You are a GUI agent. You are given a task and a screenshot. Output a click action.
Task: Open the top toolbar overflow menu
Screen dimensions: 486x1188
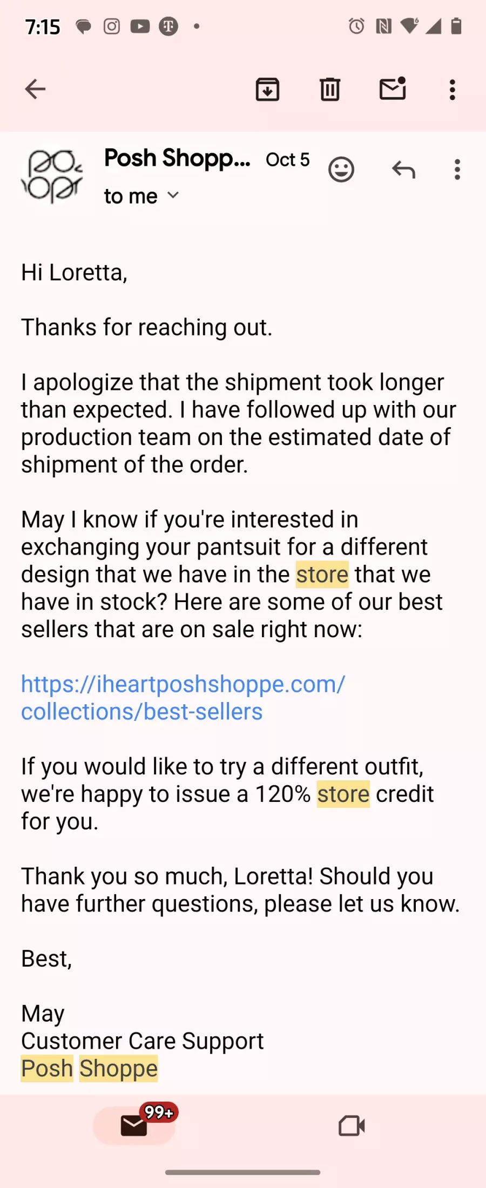[x=453, y=90]
